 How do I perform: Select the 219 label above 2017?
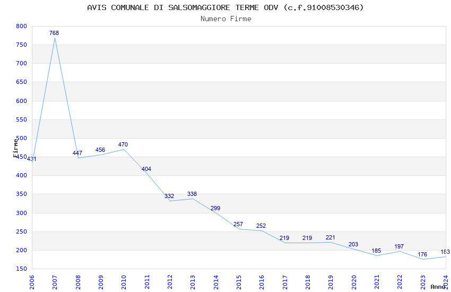pyautogui.click(x=284, y=238)
